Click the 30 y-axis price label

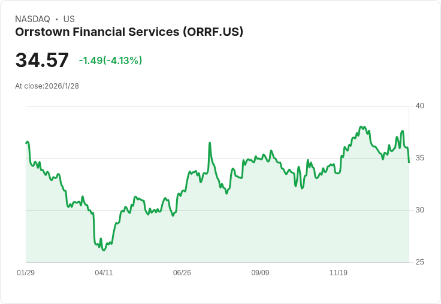pyautogui.click(x=419, y=210)
